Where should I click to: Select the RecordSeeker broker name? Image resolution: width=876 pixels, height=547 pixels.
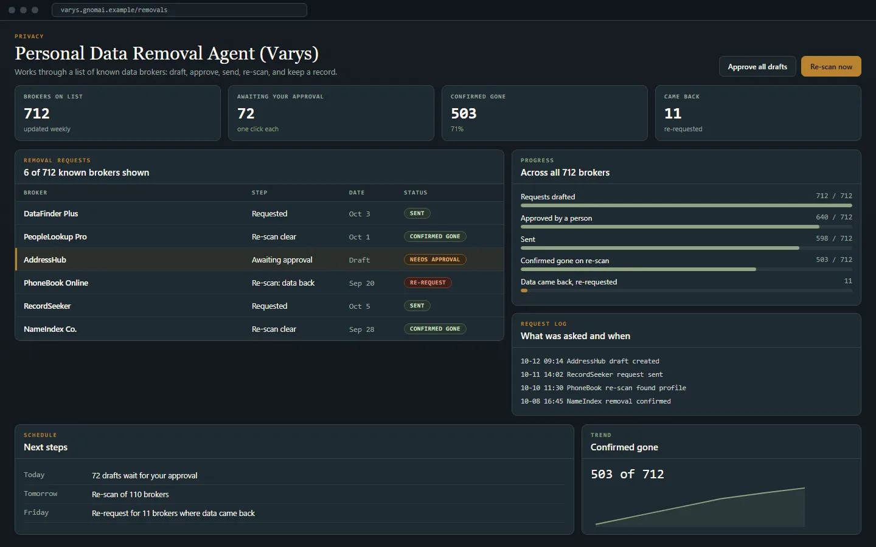pyautogui.click(x=47, y=306)
